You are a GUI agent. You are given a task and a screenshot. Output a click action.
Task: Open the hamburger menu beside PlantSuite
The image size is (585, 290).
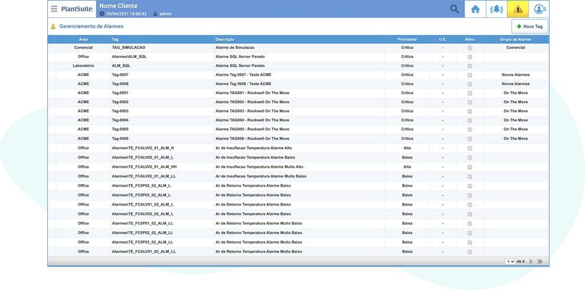click(54, 9)
